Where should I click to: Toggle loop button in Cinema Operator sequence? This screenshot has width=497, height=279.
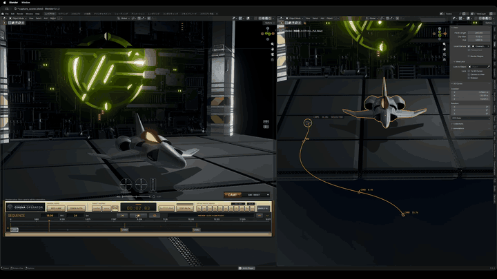coord(155,216)
